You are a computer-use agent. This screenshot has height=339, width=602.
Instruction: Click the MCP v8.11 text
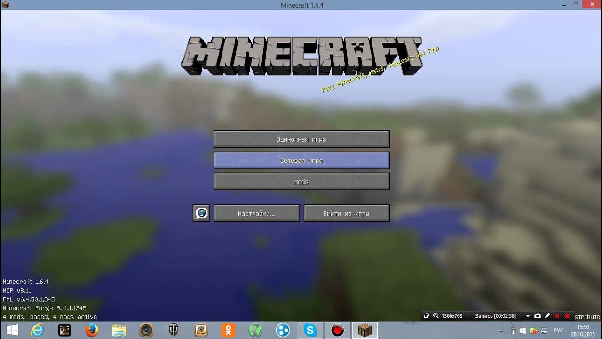coord(17,291)
